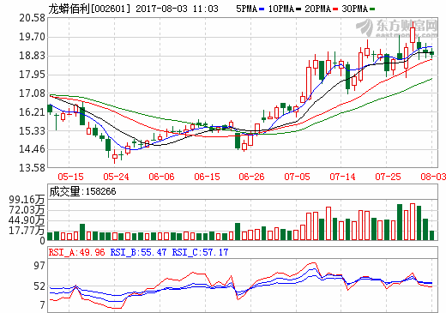Click the 14.46 price axis label
The image size is (446, 313).
[x=32, y=149]
